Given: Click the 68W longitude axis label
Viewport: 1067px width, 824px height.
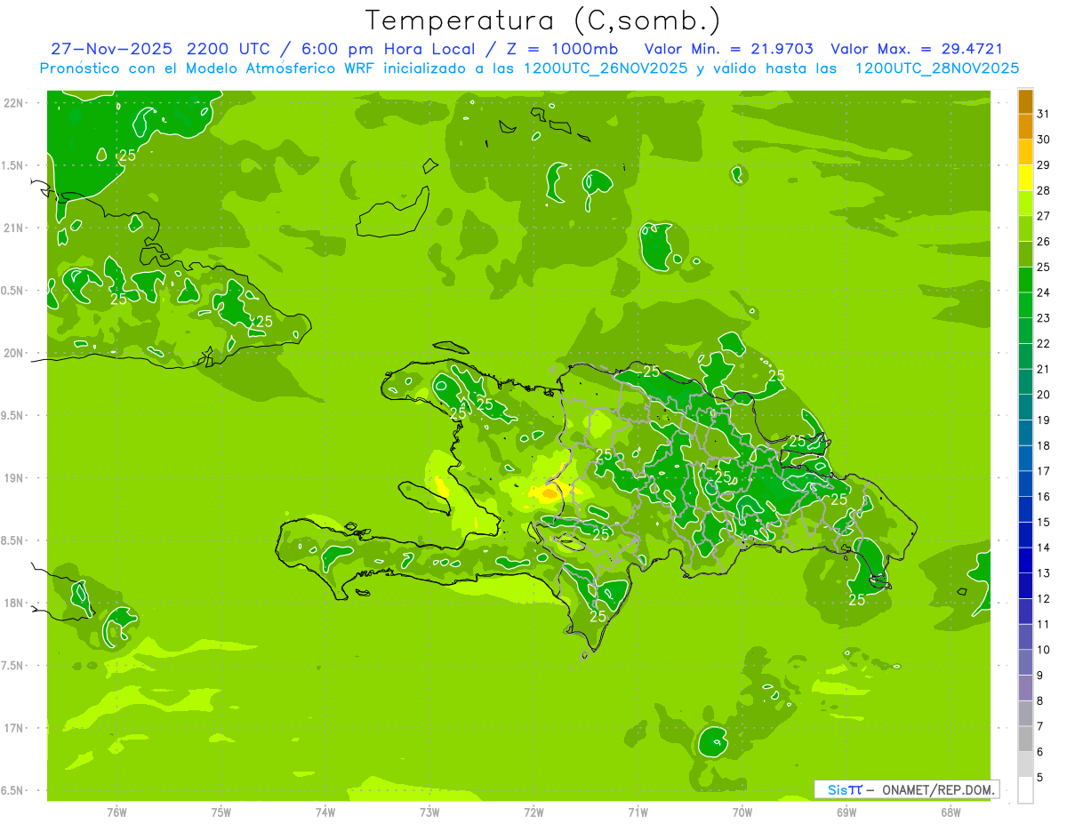Looking at the screenshot, I should click(x=951, y=812).
